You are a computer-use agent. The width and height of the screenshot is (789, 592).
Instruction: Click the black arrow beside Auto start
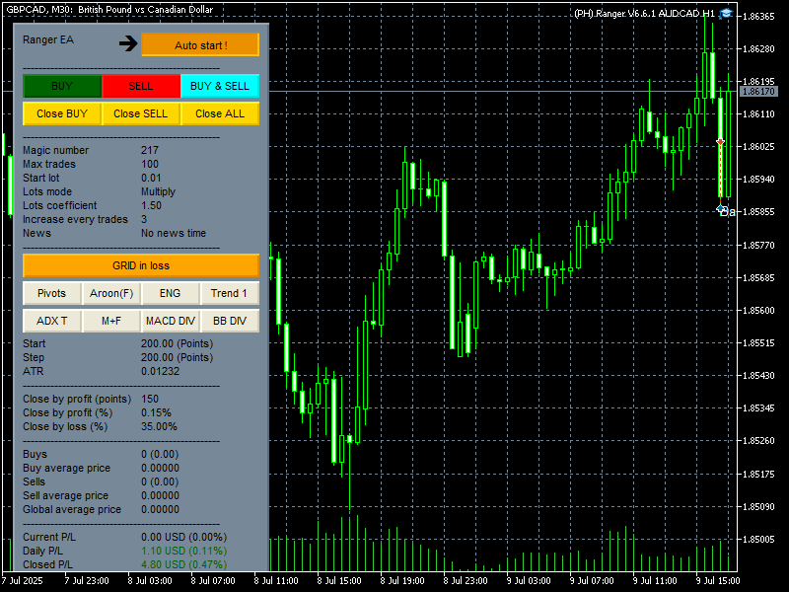pos(128,43)
